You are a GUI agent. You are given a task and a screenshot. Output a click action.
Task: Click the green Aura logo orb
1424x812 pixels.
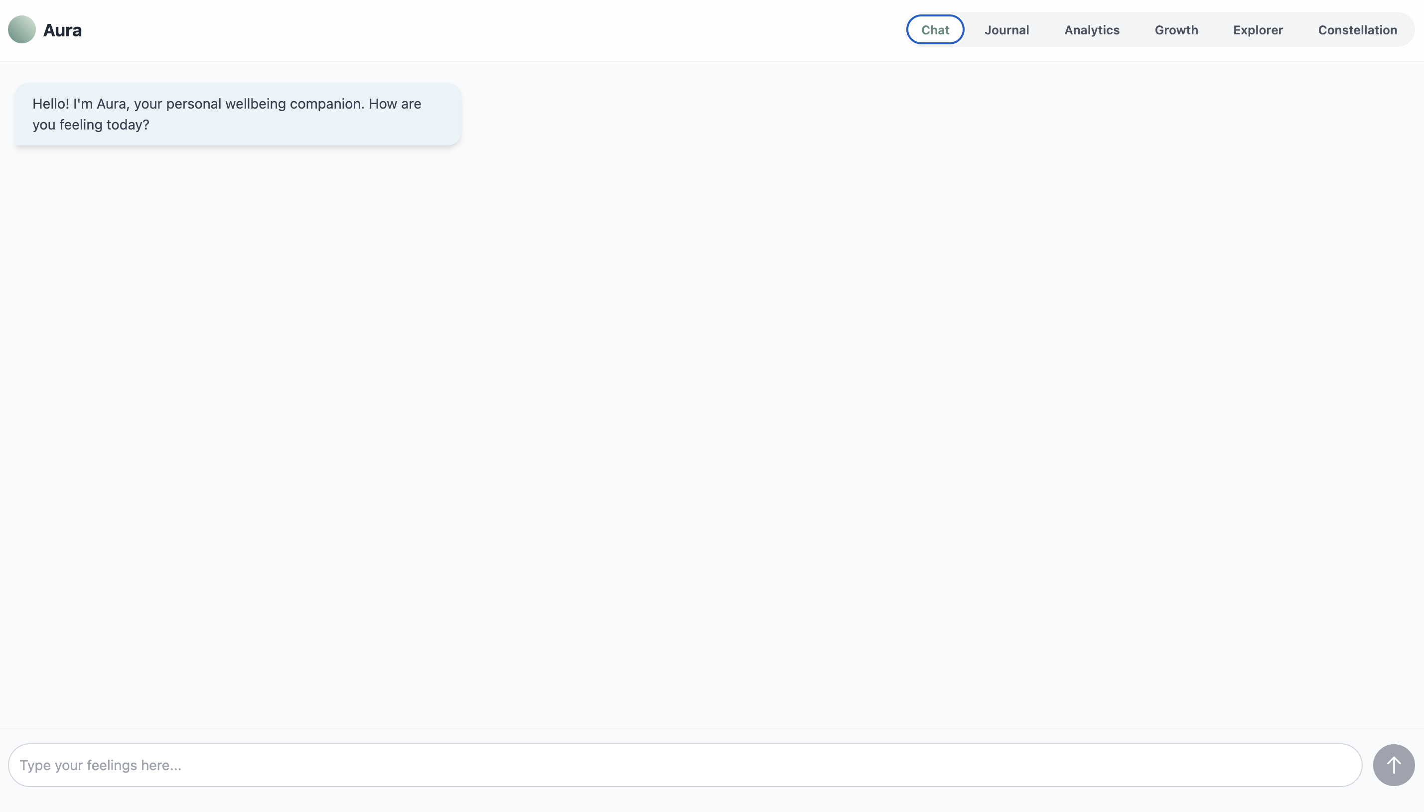tap(22, 29)
